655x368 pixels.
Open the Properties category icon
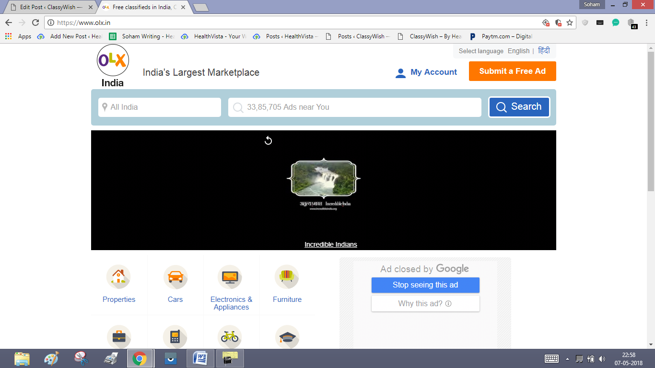click(x=118, y=277)
